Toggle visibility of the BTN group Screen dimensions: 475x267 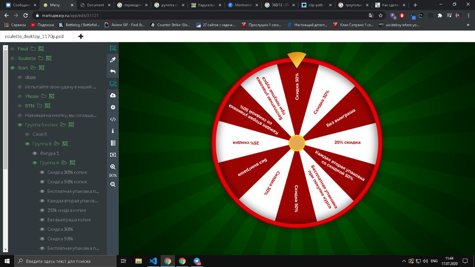(x=20, y=106)
